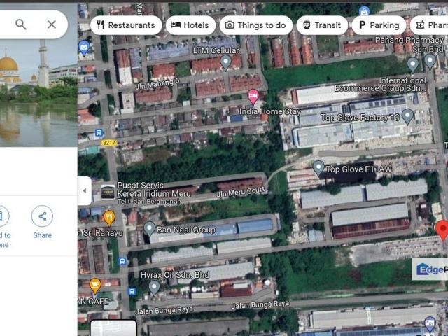Viewport: 448px width, 336px height.
Task: Click the Share icon button
Action: click(x=42, y=216)
